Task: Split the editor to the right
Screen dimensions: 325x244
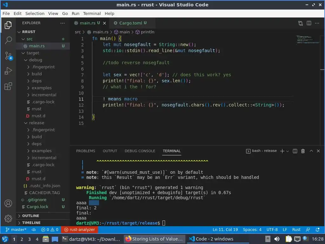Action: (309, 23)
